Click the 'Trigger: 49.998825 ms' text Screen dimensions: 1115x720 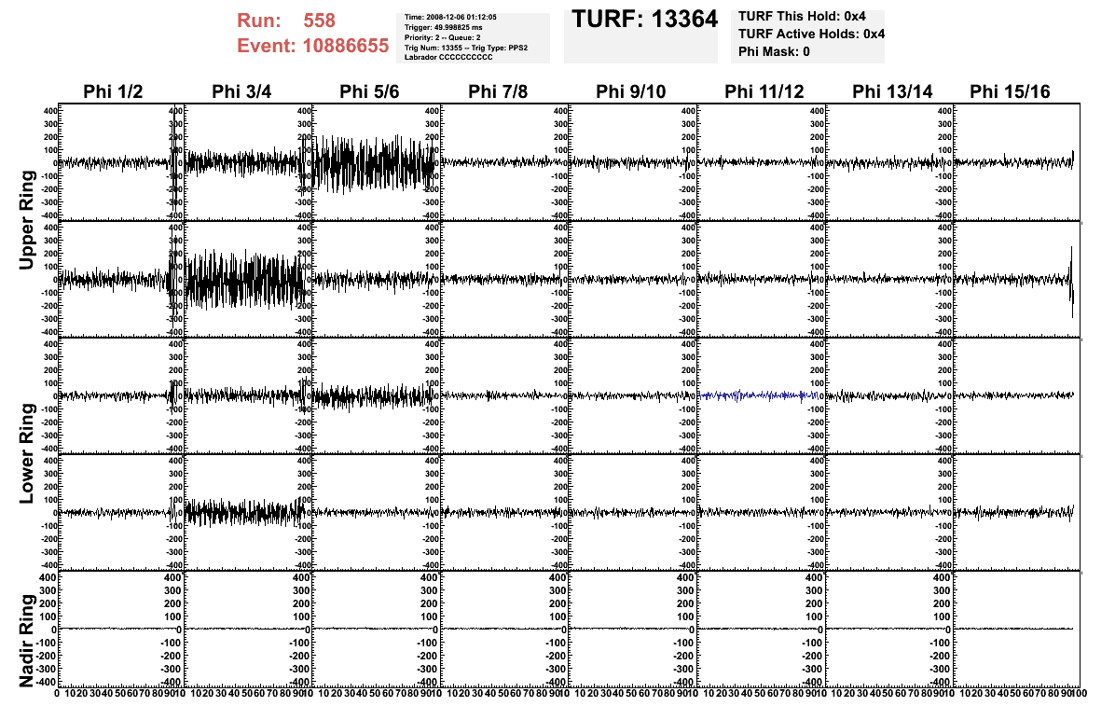(x=443, y=27)
